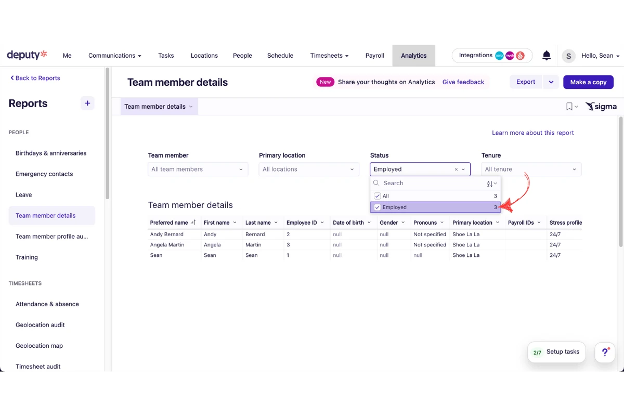Viewport: 624px width, 416px height.
Task: Open the Communications menu
Action: pos(114,56)
